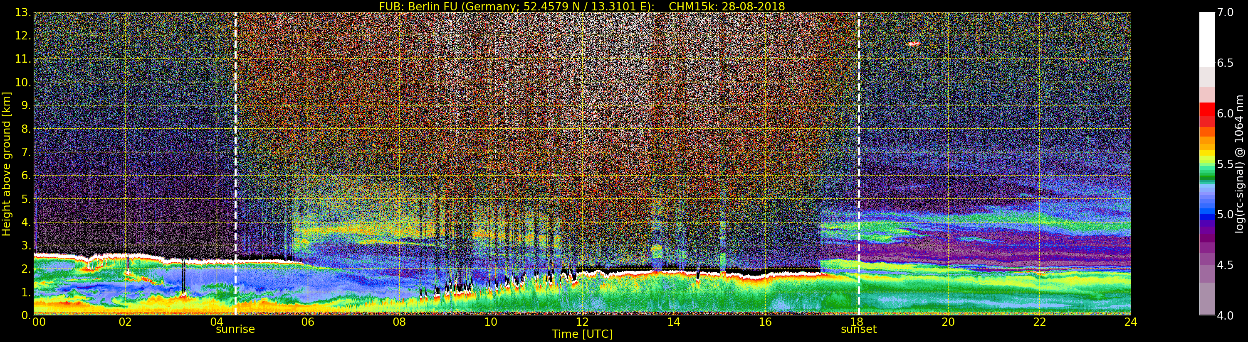Click the height axis tick 0
Viewport: 1248px width, 342px height.
pos(26,315)
